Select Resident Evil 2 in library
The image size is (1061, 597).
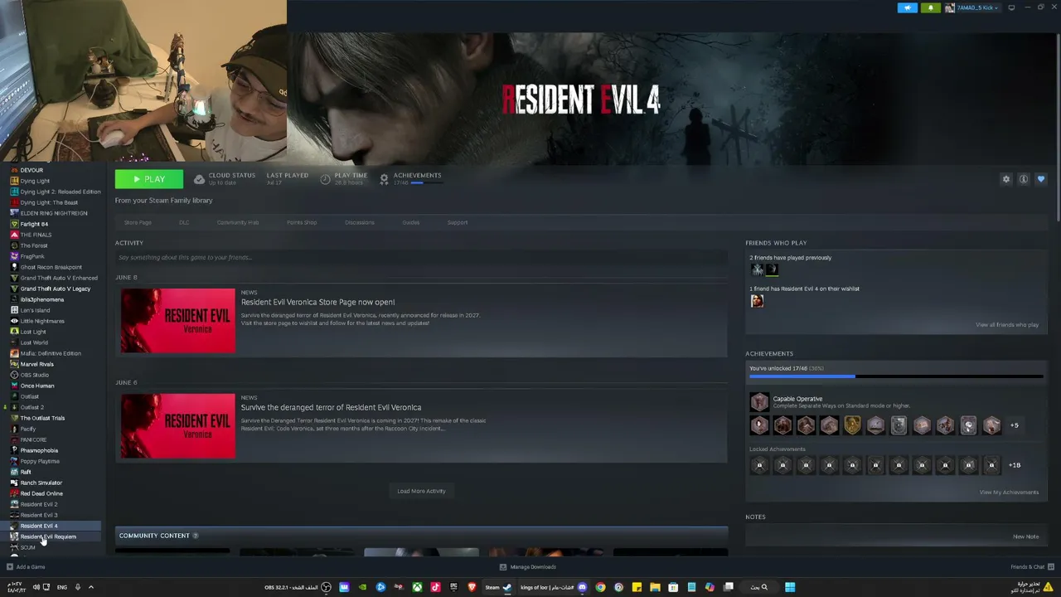coord(39,504)
